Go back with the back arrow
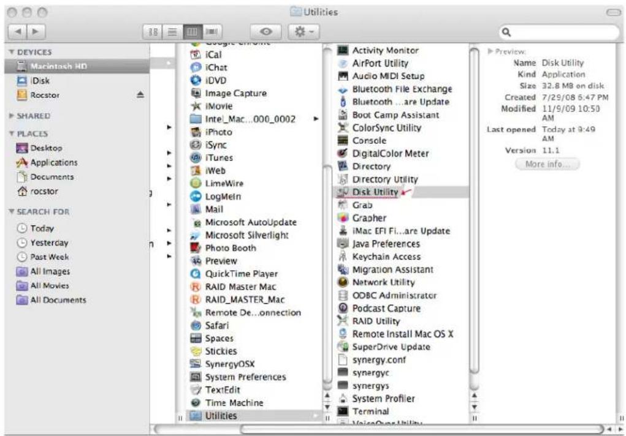Viewport: 626px width, 436px height. [17, 31]
